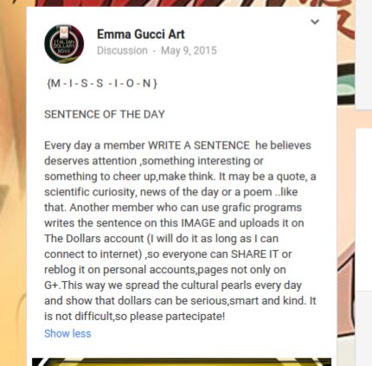This screenshot has width=372, height=366.
Task: Open the post options chevron menu
Action: click(x=315, y=22)
